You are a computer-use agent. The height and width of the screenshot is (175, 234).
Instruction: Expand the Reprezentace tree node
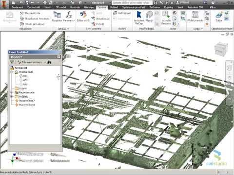[x=12, y=92]
